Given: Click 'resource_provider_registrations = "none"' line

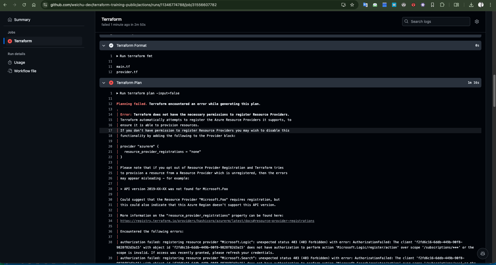Looking at the screenshot, I should tap(162, 152).
